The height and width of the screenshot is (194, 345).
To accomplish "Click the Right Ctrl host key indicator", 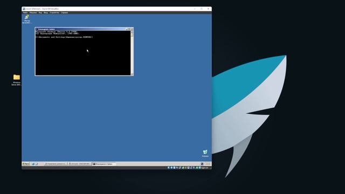I will (x=204, y=168).
